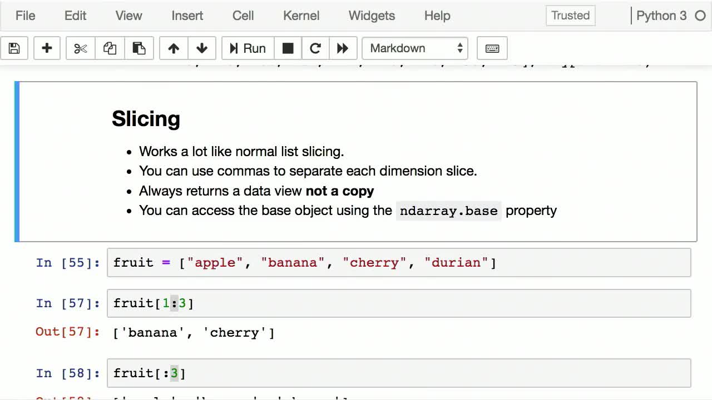
Task: Open the Markdown cell type dropdown
Action: [415, 48]
